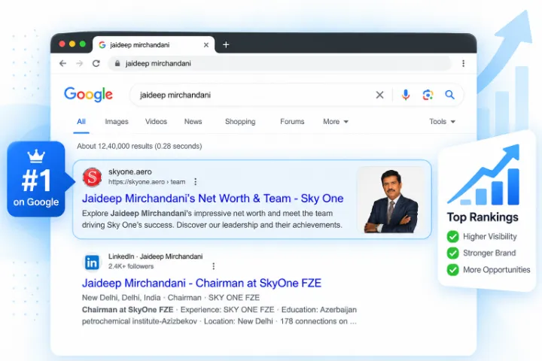The image size is (542, 361).
Task: Open options dots next to skyone.aero result
Action: [195, 182]
